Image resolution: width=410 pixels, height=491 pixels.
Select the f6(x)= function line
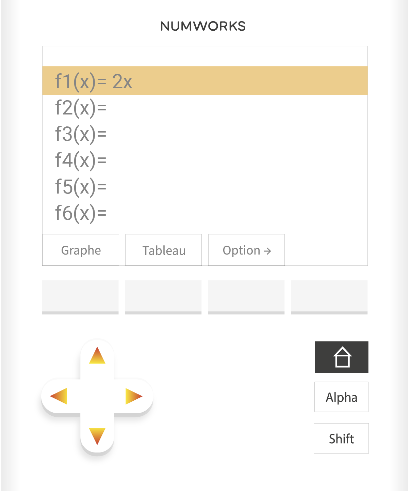[x=205, y=213]
